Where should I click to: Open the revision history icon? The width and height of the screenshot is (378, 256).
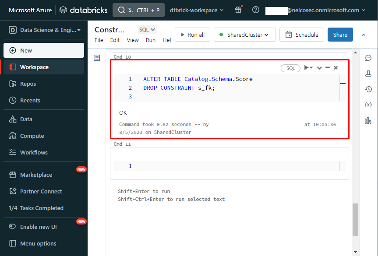pyautogui.click(x=368, y=89)
